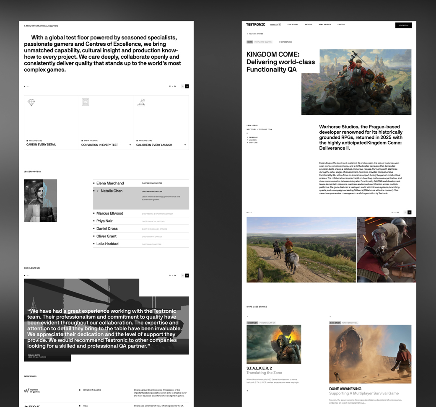Collapse the expanded Natalie Chen row
The height and width of the screenshot is (407, 436).
coord(98,191)
